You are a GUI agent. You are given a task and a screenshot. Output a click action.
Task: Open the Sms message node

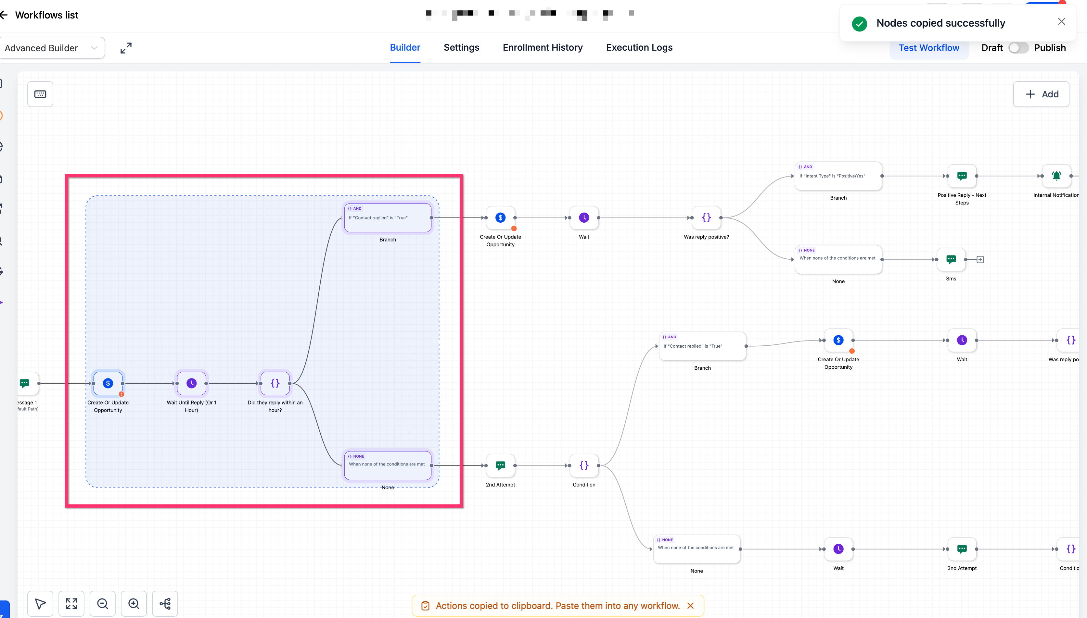pyautogui.click(x=951, y=259)
